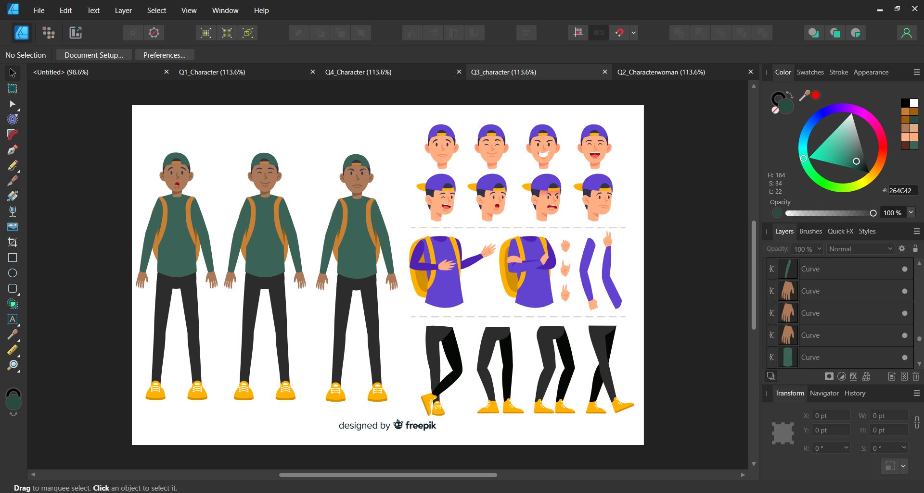Click the Preferences button
Viewport: 924px width, 493px height.
click(x=164, y=55)
